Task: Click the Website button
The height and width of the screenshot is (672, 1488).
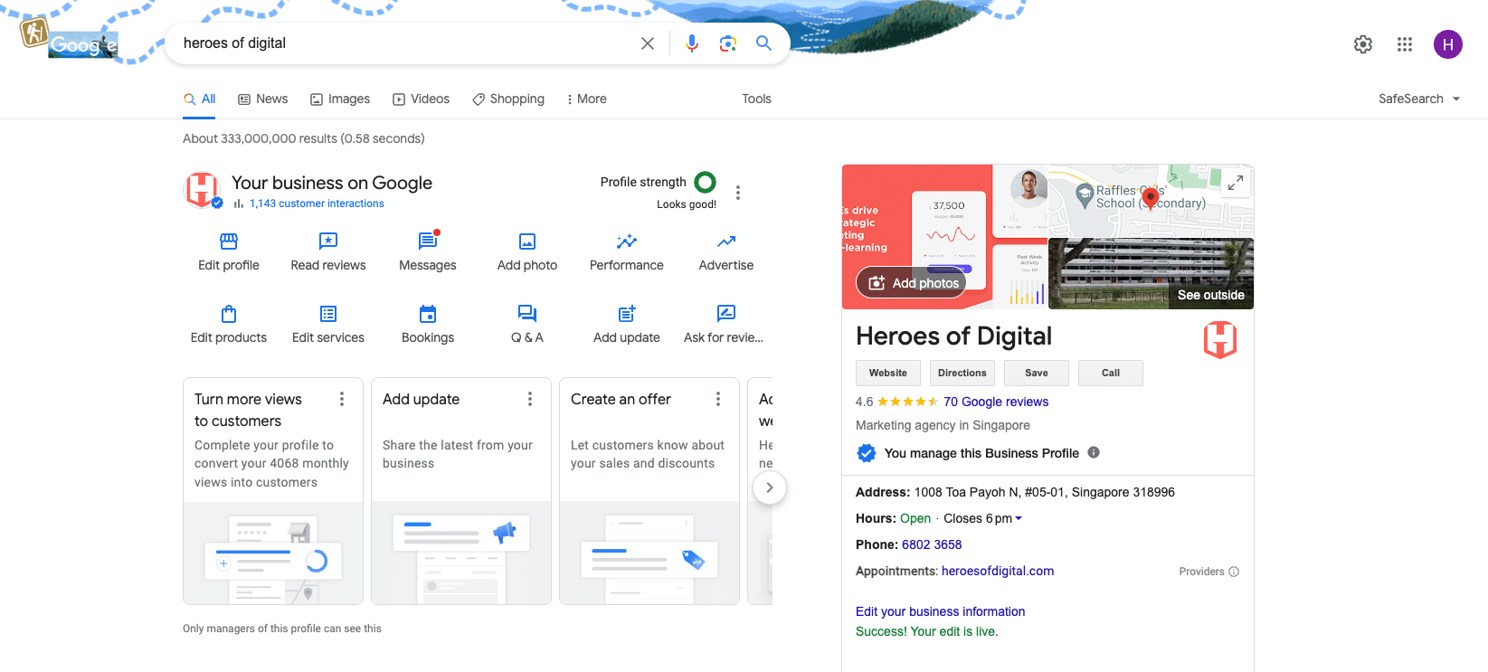Action: (888, 373)
